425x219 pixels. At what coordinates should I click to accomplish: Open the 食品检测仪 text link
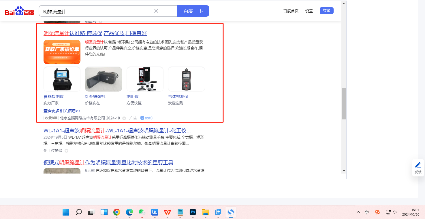coord(54,96)
